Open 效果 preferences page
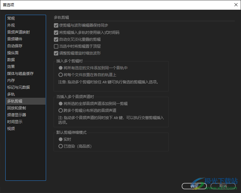 point(26,66)
